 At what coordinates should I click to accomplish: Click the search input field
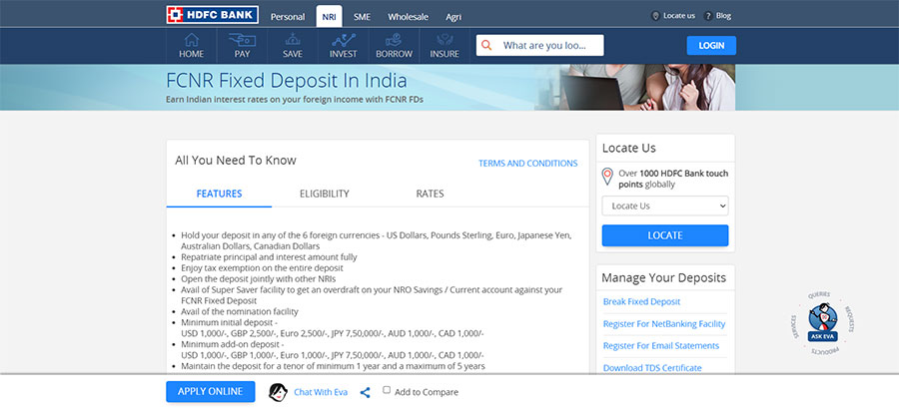click(x=551, y=46)
